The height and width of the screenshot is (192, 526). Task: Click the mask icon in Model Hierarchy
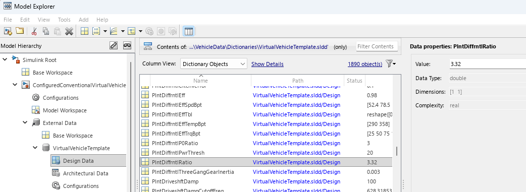click(127, 45)
